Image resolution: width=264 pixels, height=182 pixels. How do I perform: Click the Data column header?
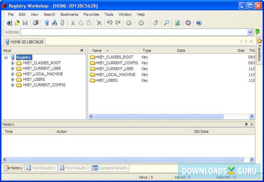point(199,50)
